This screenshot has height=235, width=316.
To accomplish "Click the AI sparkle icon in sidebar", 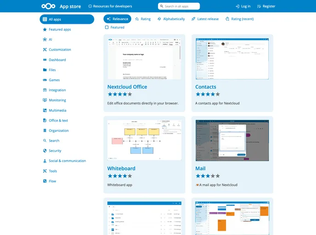I will 45,39.
